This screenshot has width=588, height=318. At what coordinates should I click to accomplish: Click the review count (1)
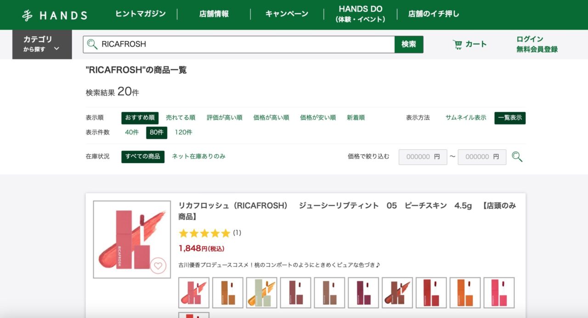237,233
